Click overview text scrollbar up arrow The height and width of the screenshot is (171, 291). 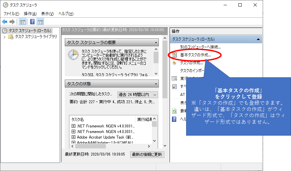coord(156,49)
